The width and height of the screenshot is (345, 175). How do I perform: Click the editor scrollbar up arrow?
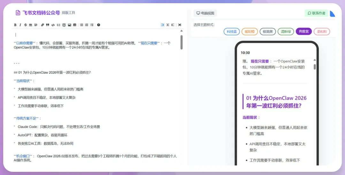click(181, 31)
